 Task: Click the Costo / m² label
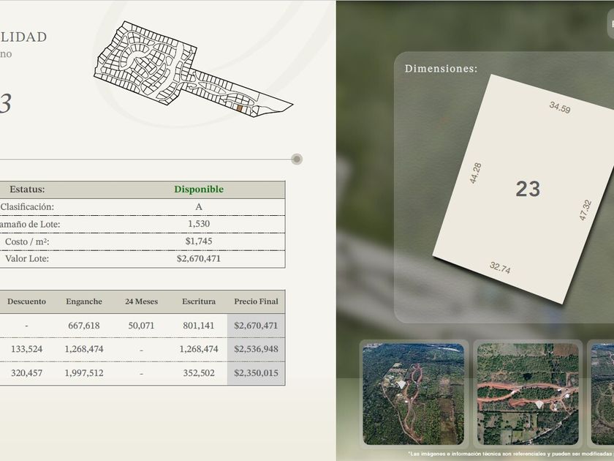(x=27, y=241)
